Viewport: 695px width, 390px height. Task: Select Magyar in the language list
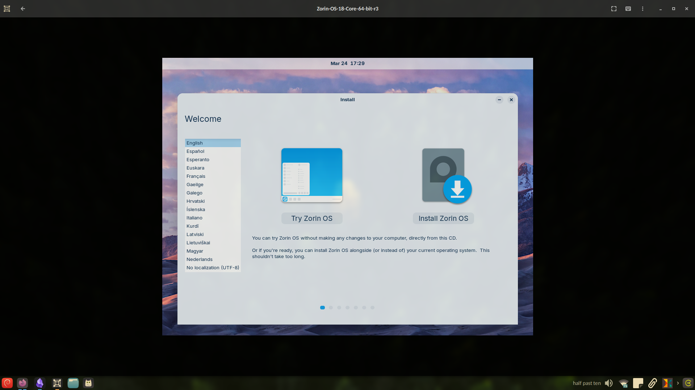coord(213,251)
